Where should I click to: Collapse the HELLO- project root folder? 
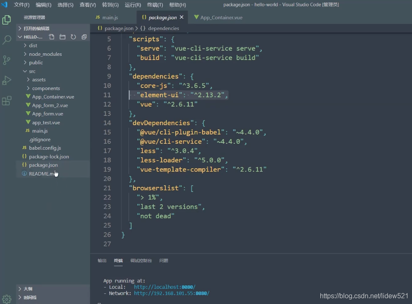pos(20,37)
